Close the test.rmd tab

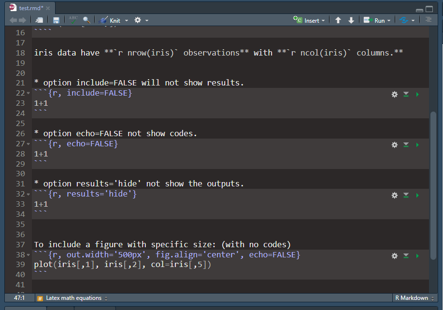point(48,8)
